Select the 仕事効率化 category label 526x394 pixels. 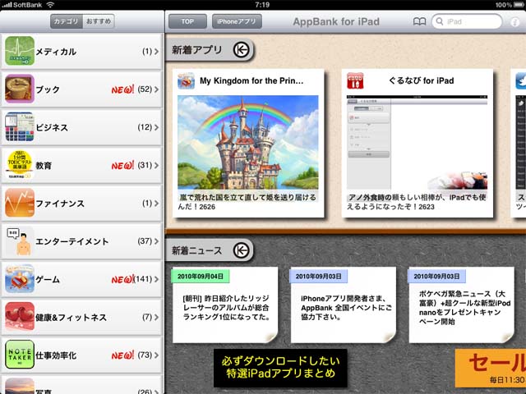point(56,355)
